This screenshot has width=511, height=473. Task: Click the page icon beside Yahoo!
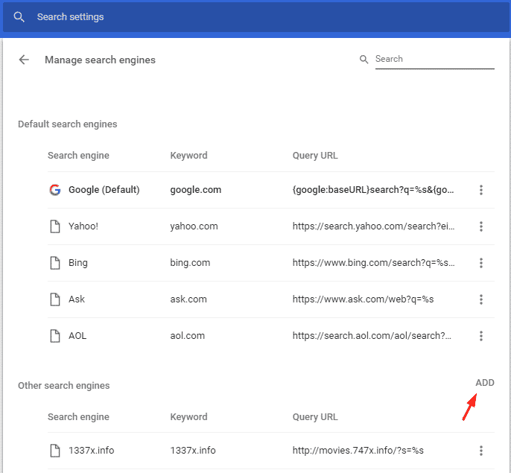pos(54,226)
